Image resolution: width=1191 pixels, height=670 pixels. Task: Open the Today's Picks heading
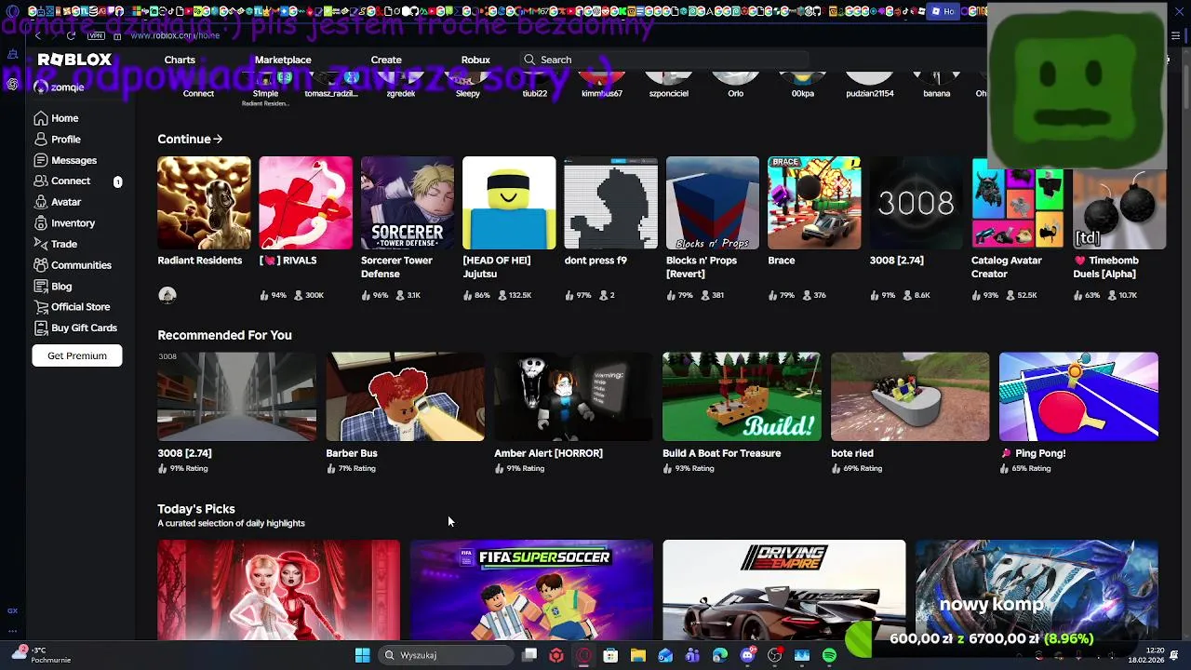(196, 509)
